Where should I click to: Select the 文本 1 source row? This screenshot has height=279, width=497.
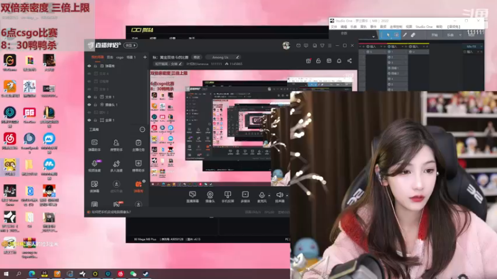coord(117,97)
